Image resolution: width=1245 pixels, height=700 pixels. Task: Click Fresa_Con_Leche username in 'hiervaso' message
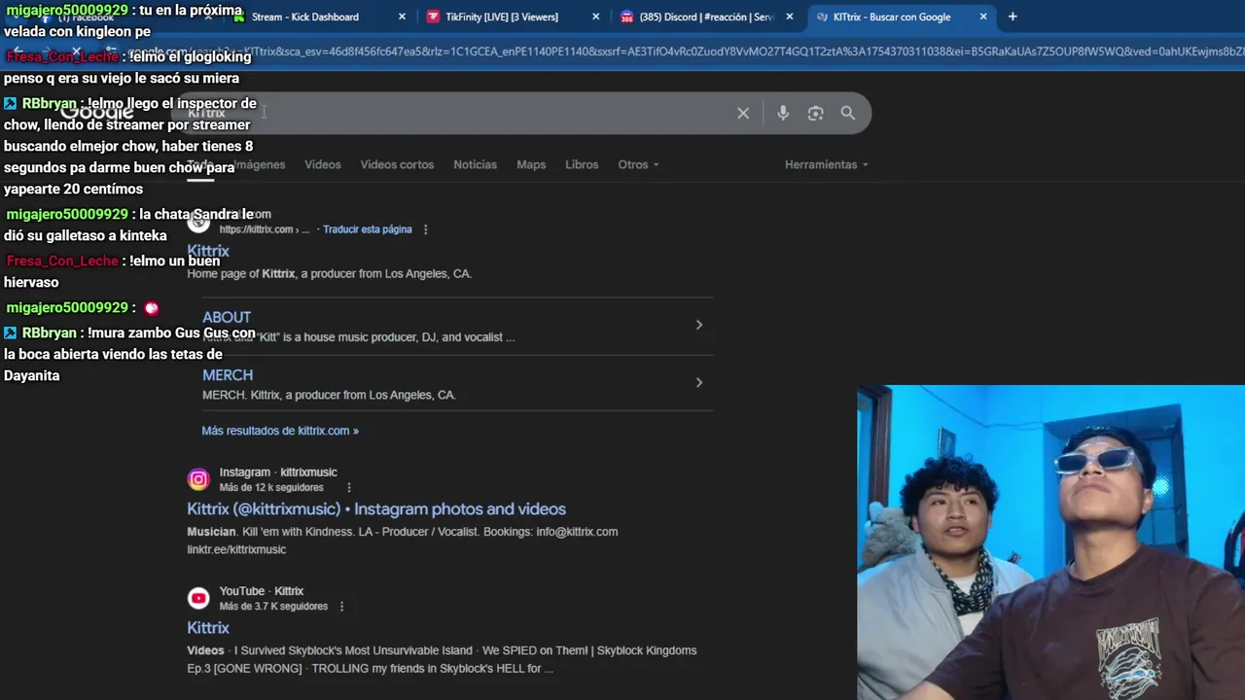point(62,261)
